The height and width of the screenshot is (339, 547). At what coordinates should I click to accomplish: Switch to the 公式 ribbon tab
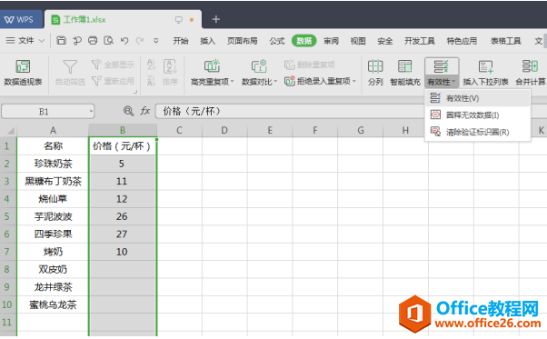[x=277, y=41]
